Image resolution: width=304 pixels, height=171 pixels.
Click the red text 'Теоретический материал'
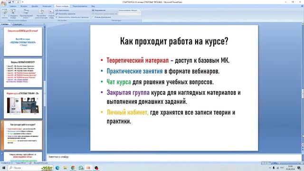(138, 60)
